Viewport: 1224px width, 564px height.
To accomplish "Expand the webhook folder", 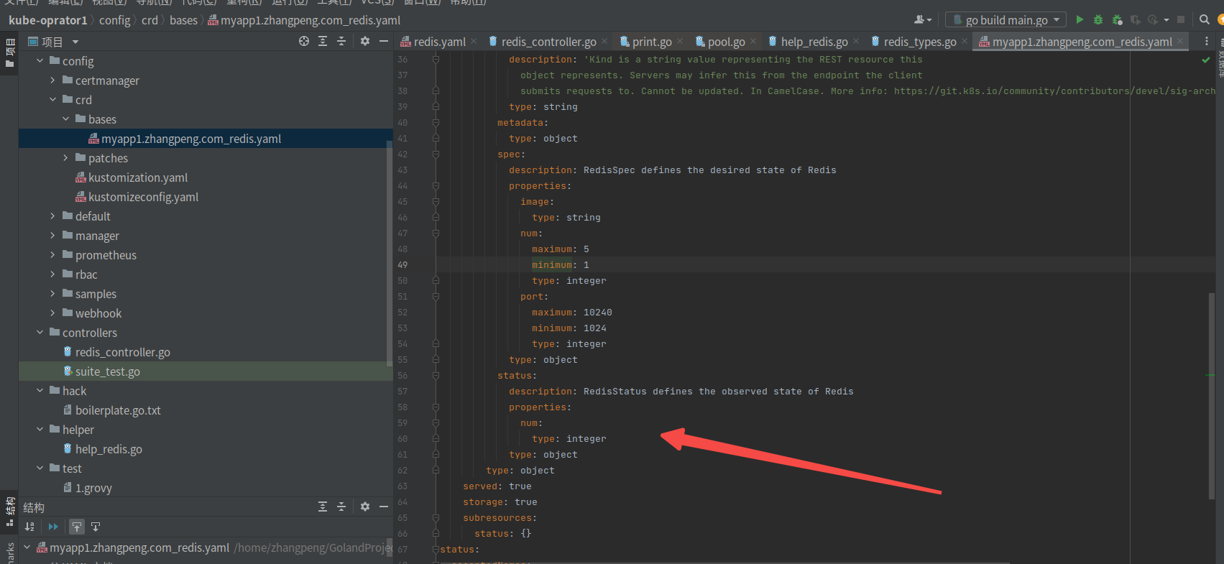I will (x=53, y=313).
